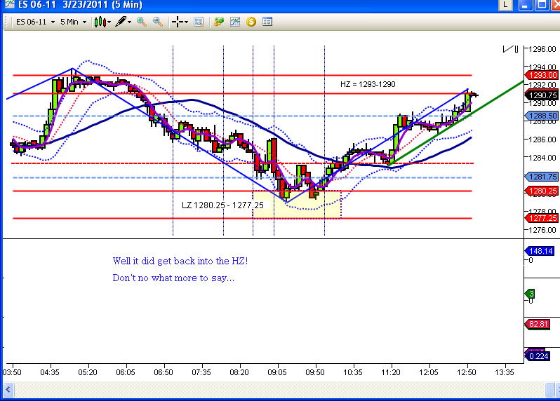
Task: Select the 'HZ = 1293-1290' text annotation
Action: [x=368, y=84]
